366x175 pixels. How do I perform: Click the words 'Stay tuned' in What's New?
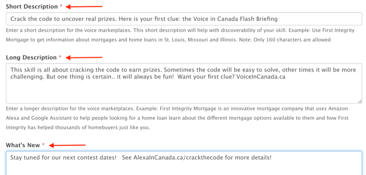tap(22, 158)
